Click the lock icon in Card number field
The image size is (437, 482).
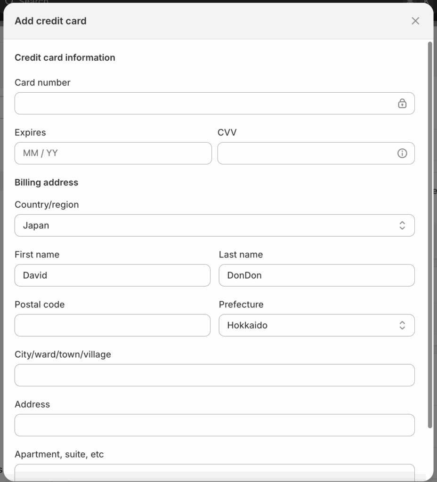tap(402, 104)
